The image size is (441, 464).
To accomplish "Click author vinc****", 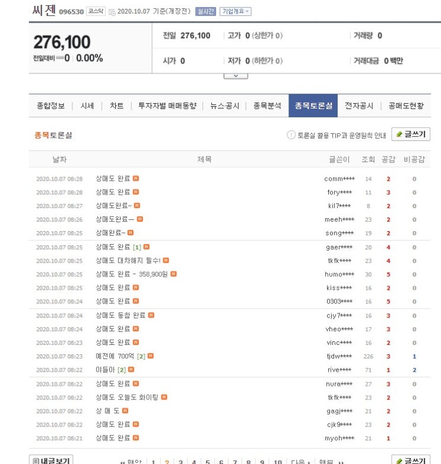I will coord(340,343).
